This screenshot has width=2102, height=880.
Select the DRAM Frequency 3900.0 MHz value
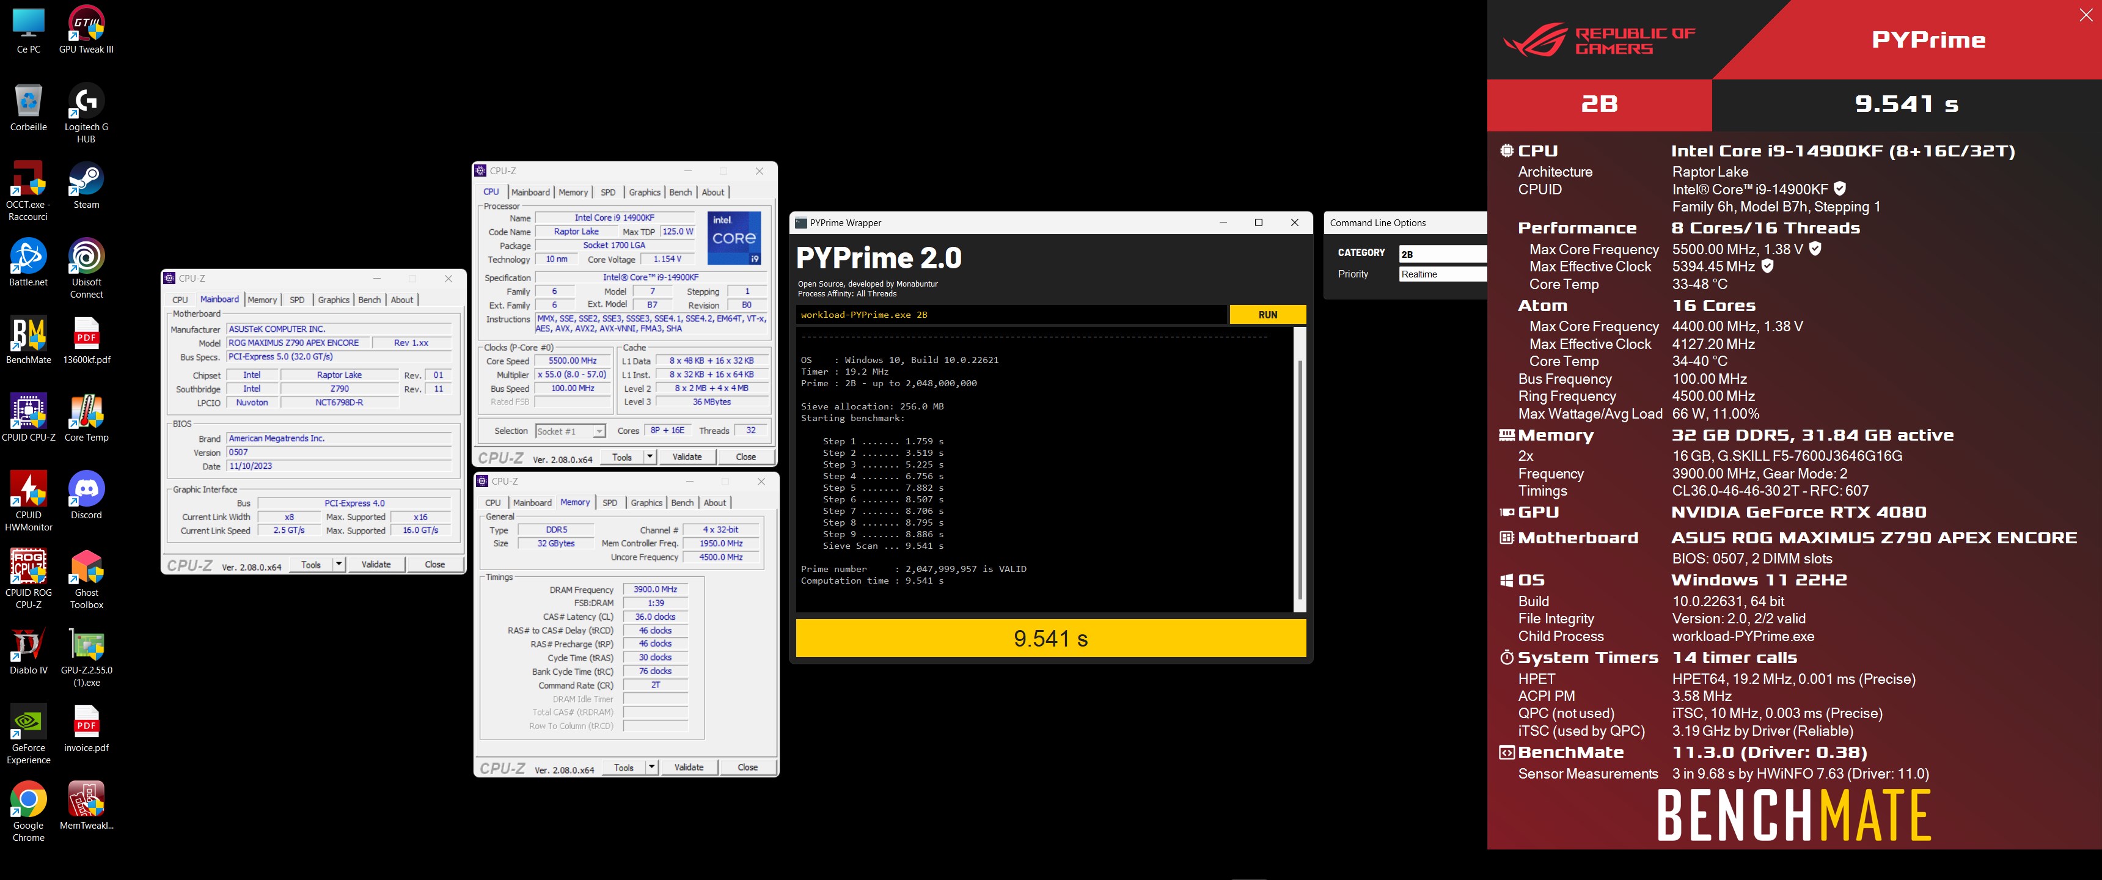[x=655, y=588]
